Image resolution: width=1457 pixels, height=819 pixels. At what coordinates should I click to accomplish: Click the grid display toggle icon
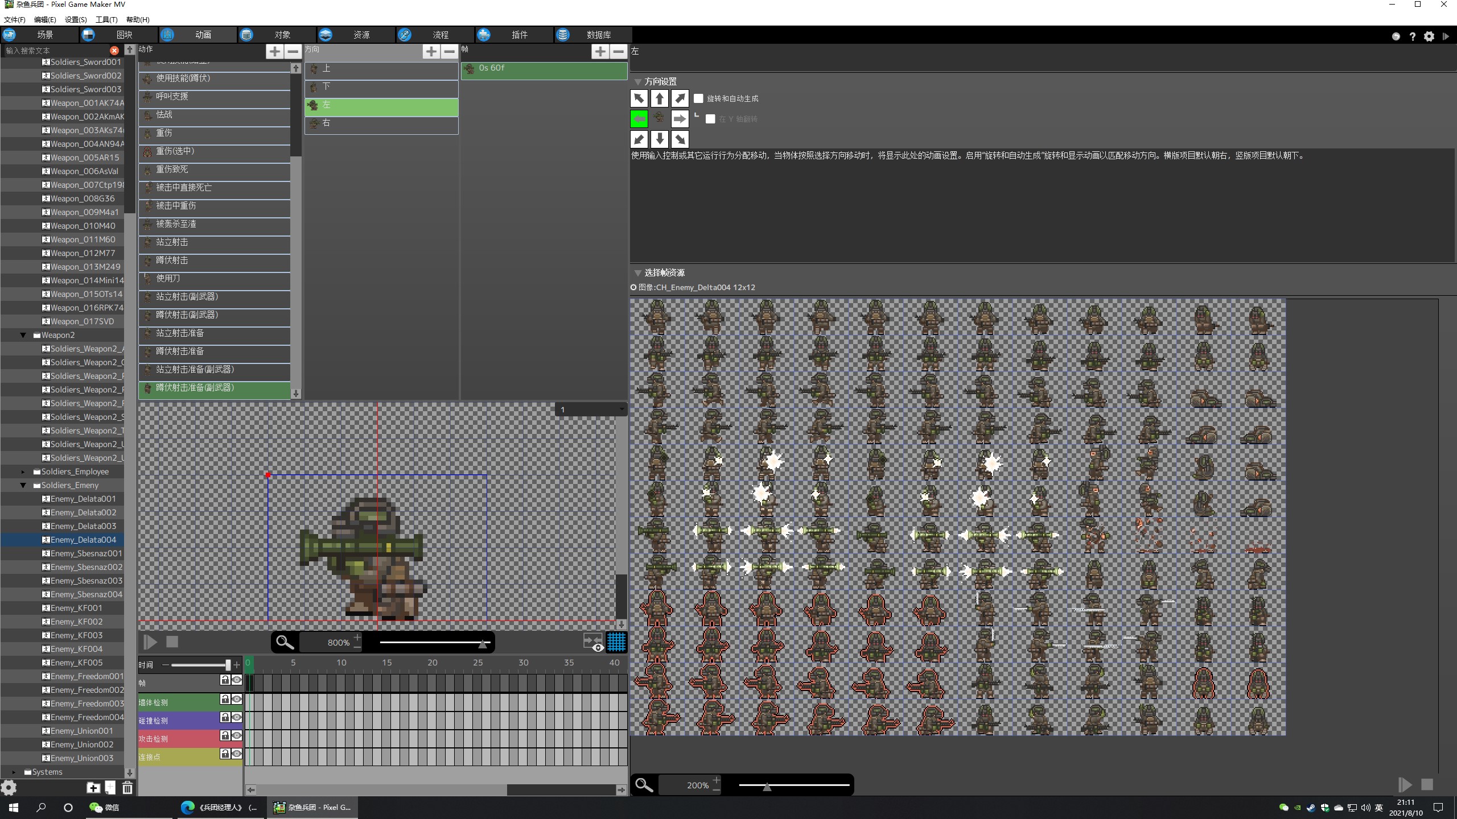(616, 642)
